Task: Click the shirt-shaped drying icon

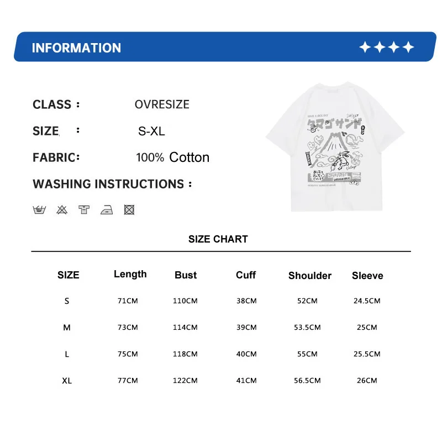Action: point(84,210)
